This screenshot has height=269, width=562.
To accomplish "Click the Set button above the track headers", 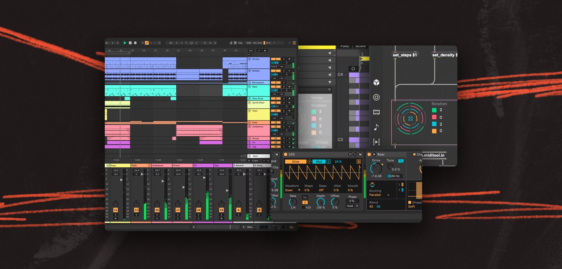I will tap(251, 51).
